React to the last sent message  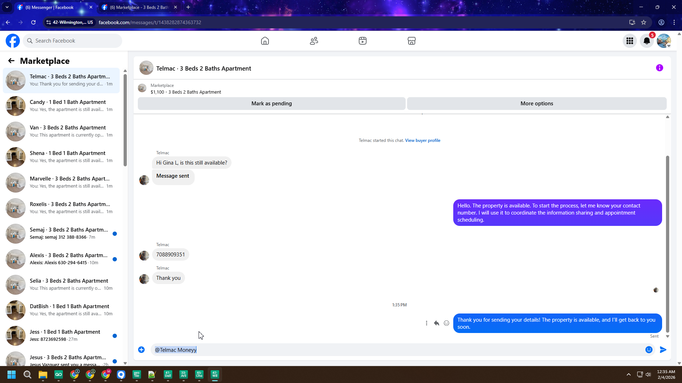pos(446,323)
